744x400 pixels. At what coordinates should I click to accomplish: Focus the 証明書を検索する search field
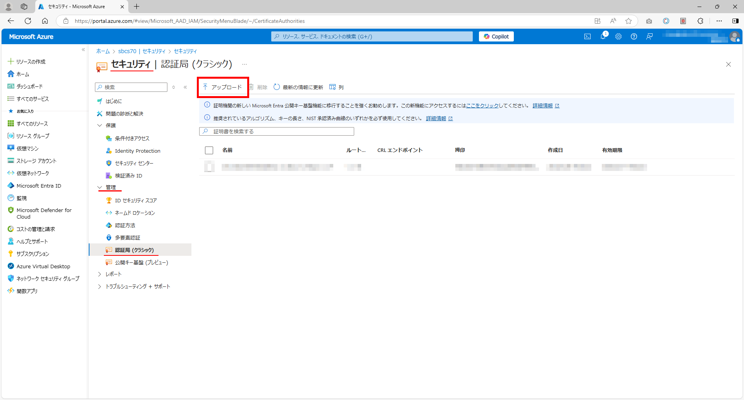click(x=277, y=131)
